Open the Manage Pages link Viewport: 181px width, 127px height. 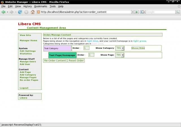(28, 77)
